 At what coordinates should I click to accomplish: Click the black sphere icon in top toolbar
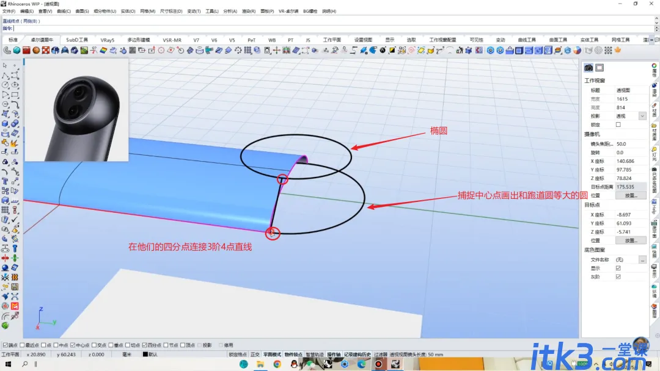[383, 51]
